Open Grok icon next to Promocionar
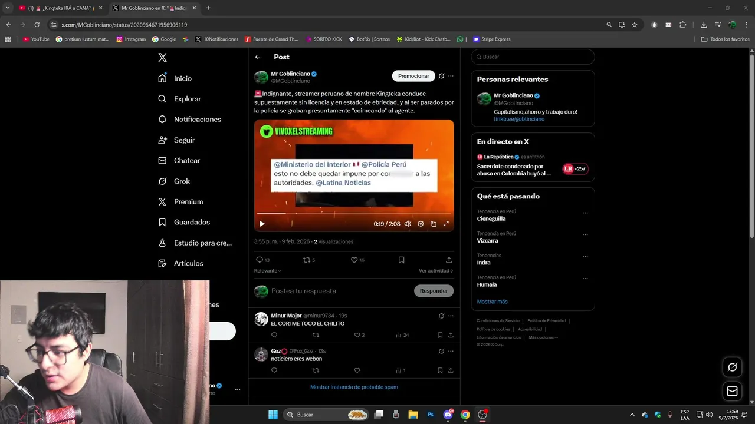755x424 pixels. (441, 76)
